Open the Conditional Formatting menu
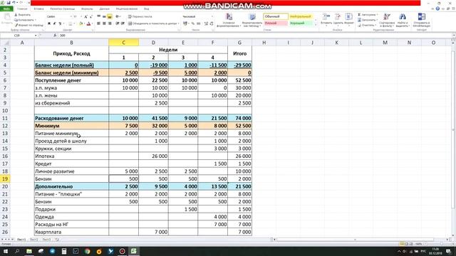The height and width of the screenshot is (256, 456). point(229,20)
